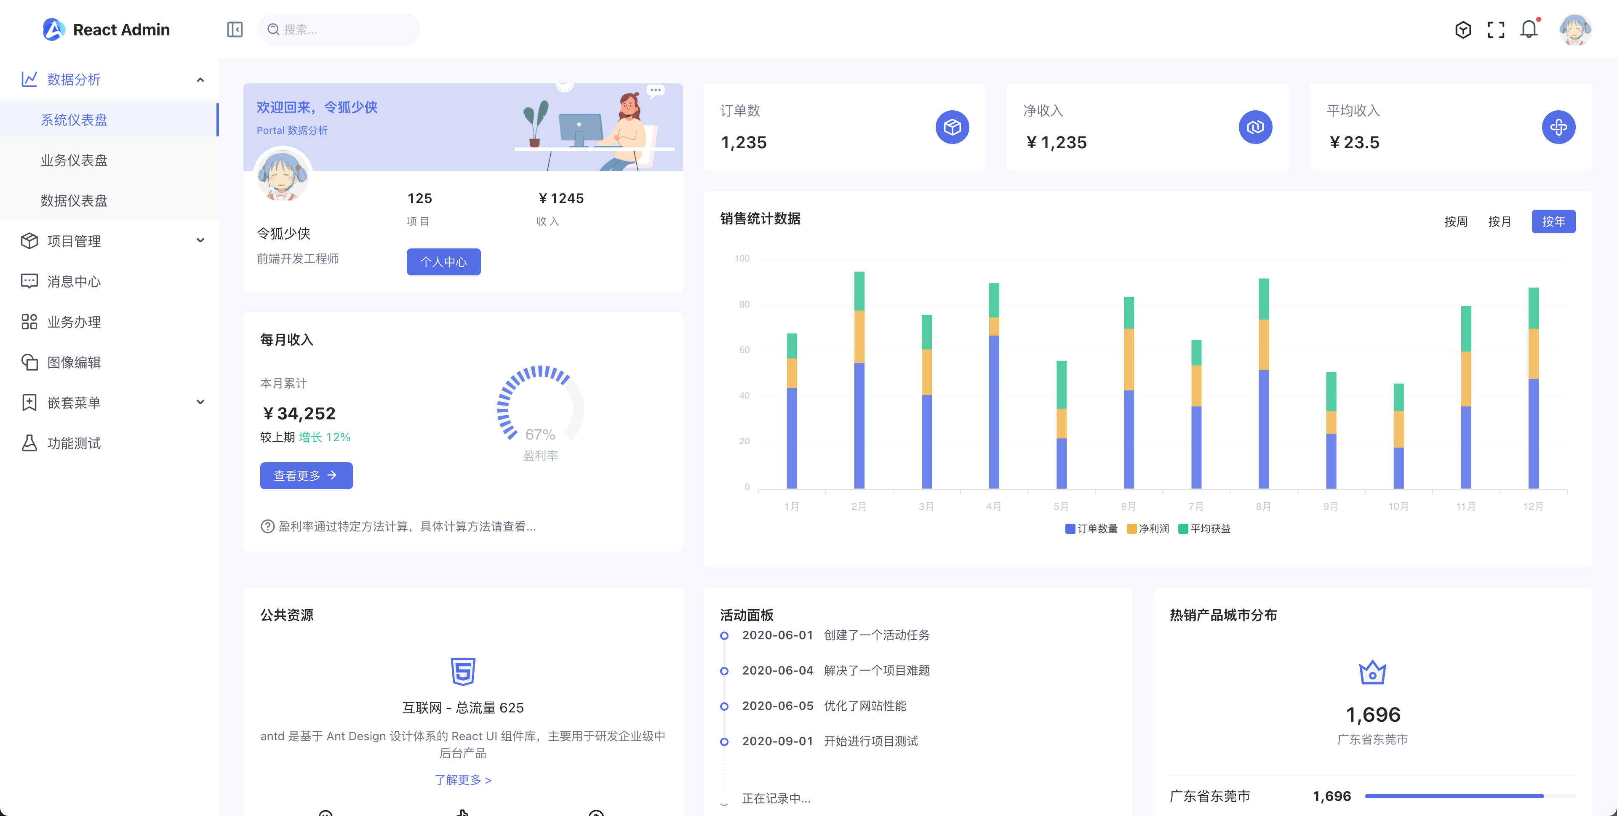Enter fullscreen with the expand icon
Viewport: 1617px width, 816px height.
(x=1496, y=29)
